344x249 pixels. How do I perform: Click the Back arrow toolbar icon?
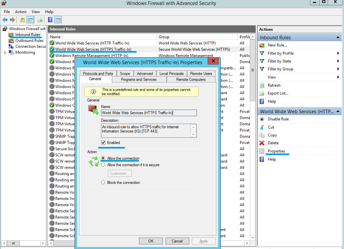coord(5,20)
